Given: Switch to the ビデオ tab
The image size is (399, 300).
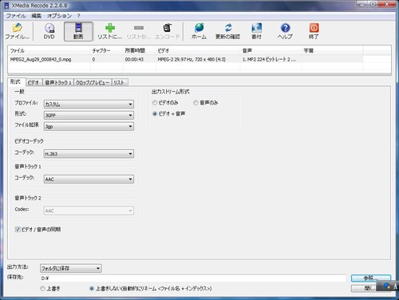Looking at the screenshot, I should click(34, 82).
